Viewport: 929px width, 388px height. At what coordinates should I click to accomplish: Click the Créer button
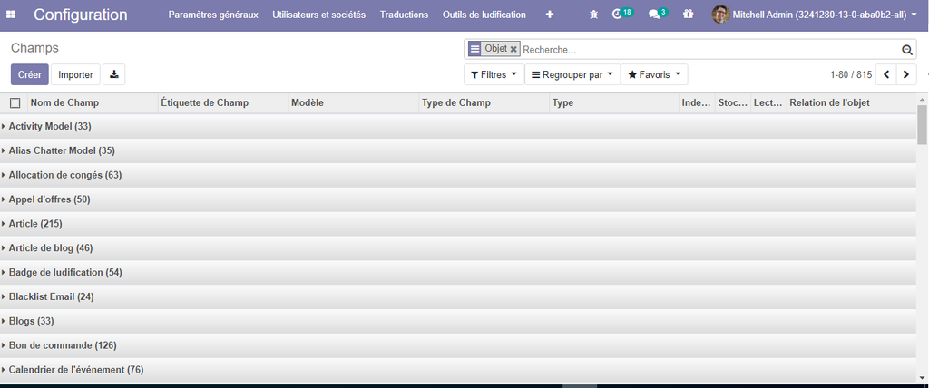[30, 74]
